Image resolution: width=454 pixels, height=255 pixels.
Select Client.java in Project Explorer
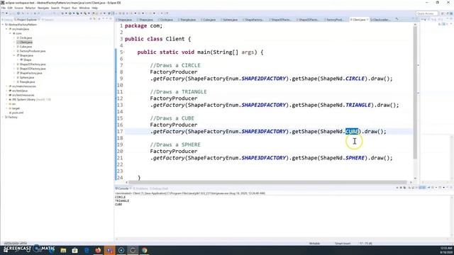26,42
